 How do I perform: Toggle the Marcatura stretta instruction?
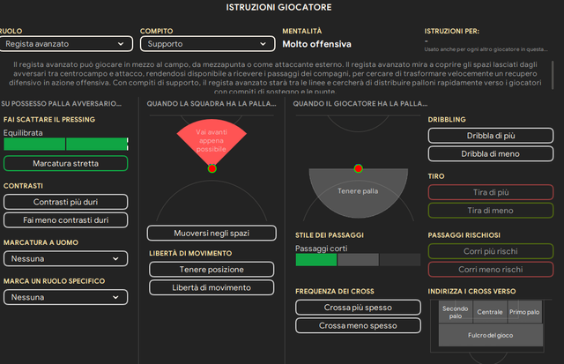[x=65, y=163]
